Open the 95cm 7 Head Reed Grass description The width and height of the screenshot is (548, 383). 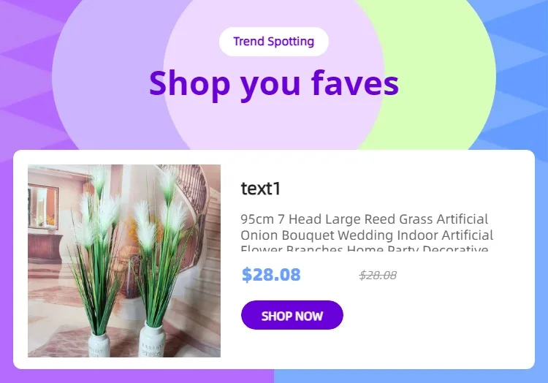[x=367, y=232]
